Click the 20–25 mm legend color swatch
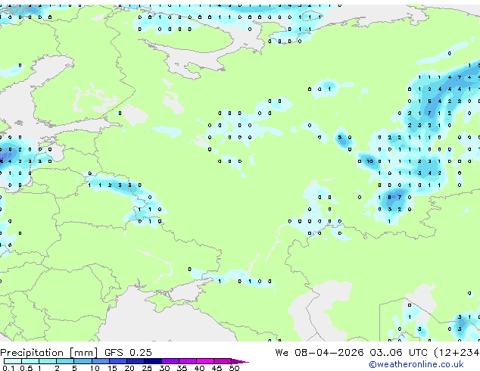 point(135,361)
